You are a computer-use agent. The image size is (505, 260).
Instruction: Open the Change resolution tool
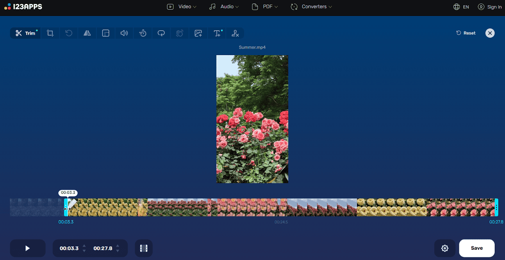pos(106,33)
